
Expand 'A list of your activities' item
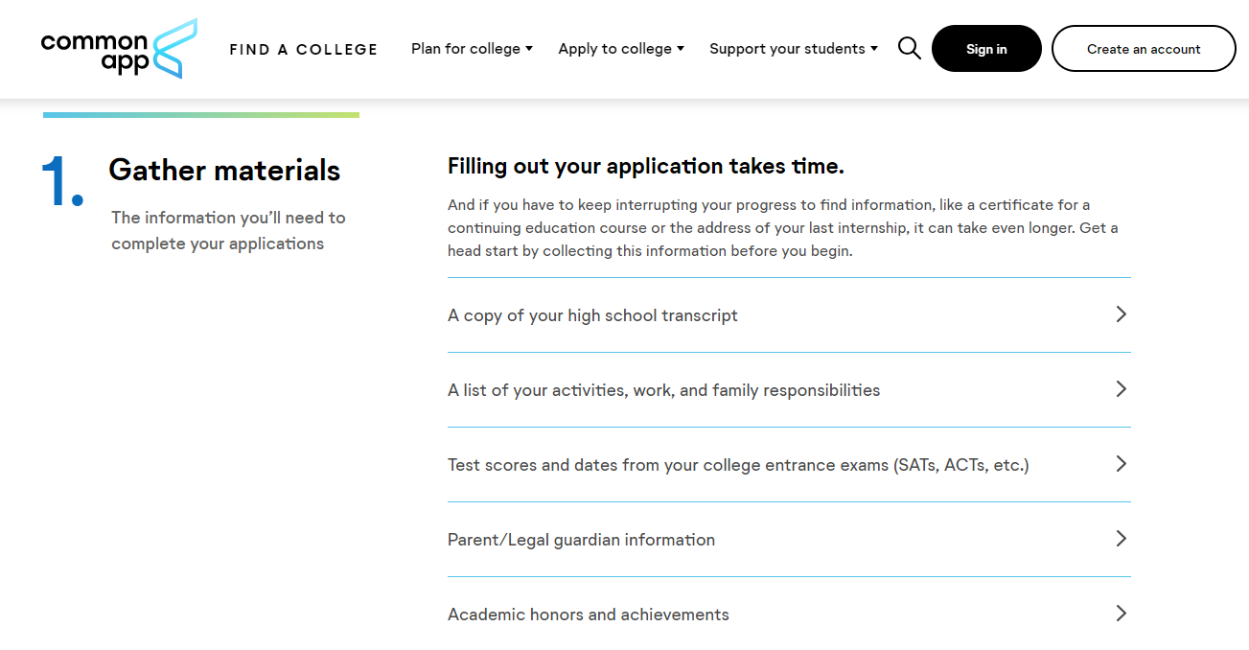[789, 390]
